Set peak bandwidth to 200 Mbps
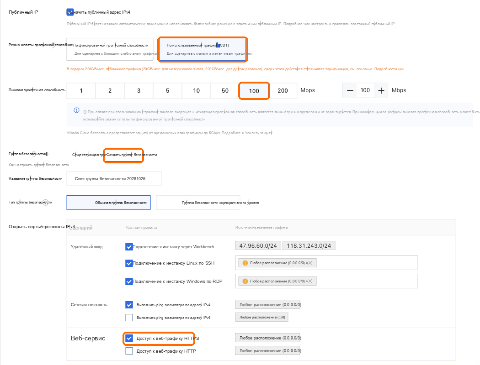The height and width of the screenshot is (365, 480). (x=283, y=91)
